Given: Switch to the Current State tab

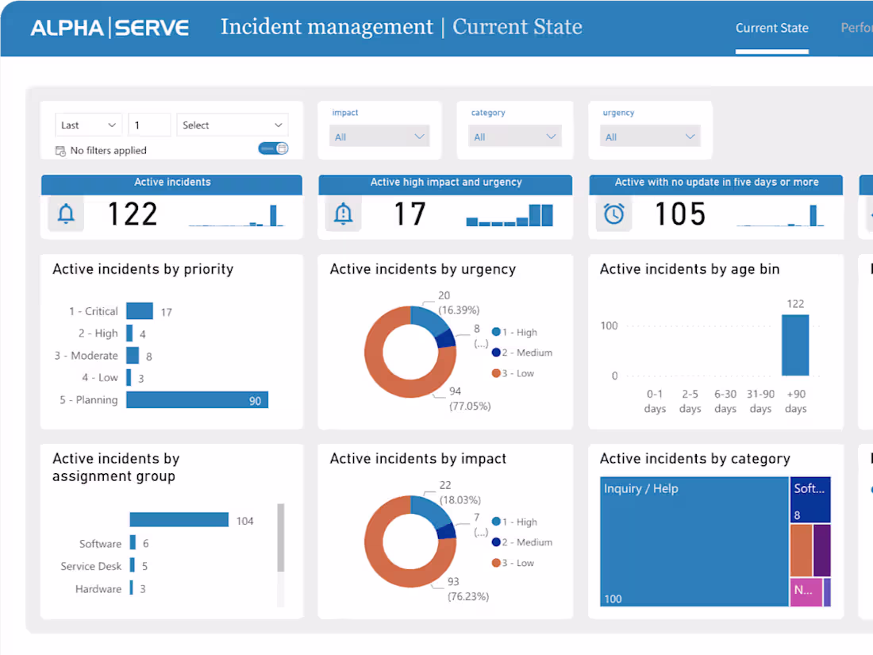Looking at the screenshot, I should pyautogui.click(x=771, y=28).
